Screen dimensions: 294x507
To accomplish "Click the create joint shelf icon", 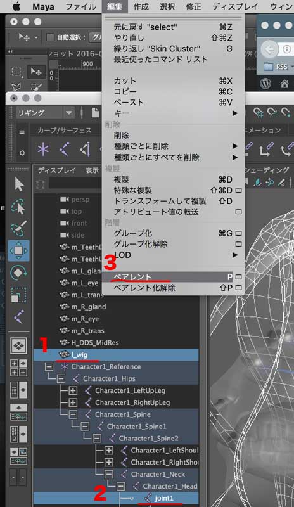I will tap(65, 150).
